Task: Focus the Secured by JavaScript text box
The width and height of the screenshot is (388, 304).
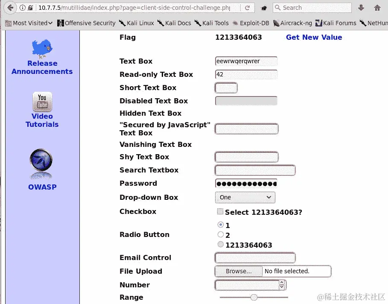Action: pyautogui.click(x=247, y=129)
